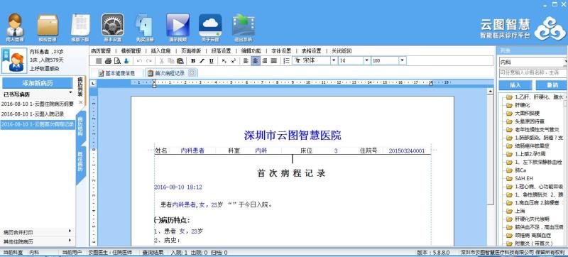Screen dimensions: 568x257
Task: Click the cut scissors icon
Action: tap(162, 61)
